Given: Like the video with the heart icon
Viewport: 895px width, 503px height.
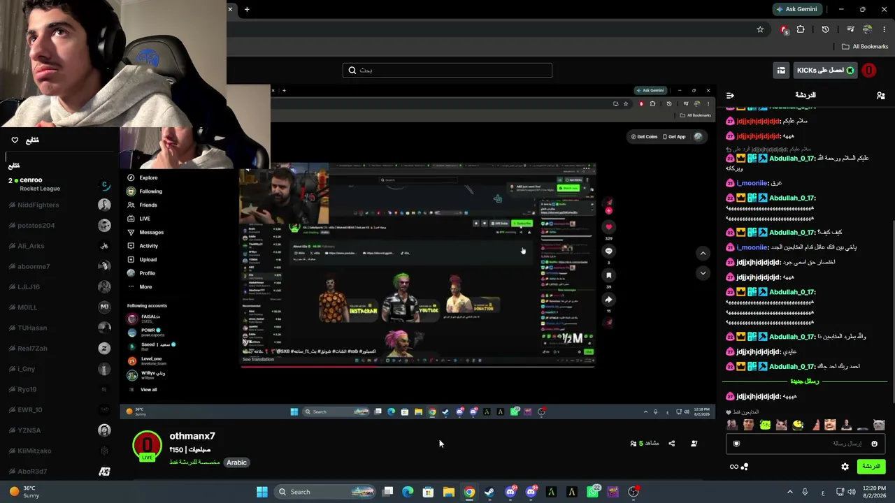Looking at the screenshot, I should [x=608, y=227].
